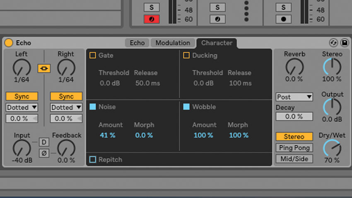Disarm the red record arm button
Image resolution: width=352 pixels, height=198 pixels.
tap(152, 19)
